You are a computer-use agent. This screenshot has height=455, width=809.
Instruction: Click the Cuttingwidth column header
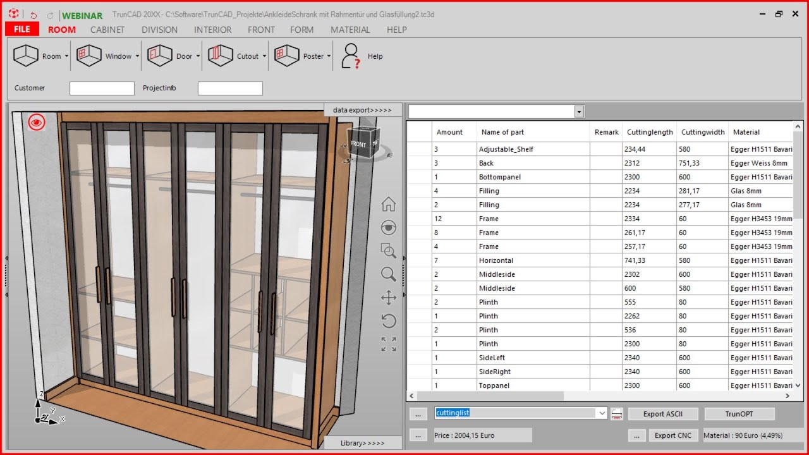tap(703, 132)
